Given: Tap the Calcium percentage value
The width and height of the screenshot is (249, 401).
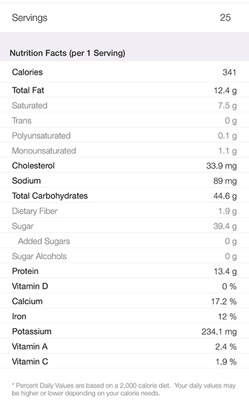Looking at the screenshot, I should [x=224, y=301].
